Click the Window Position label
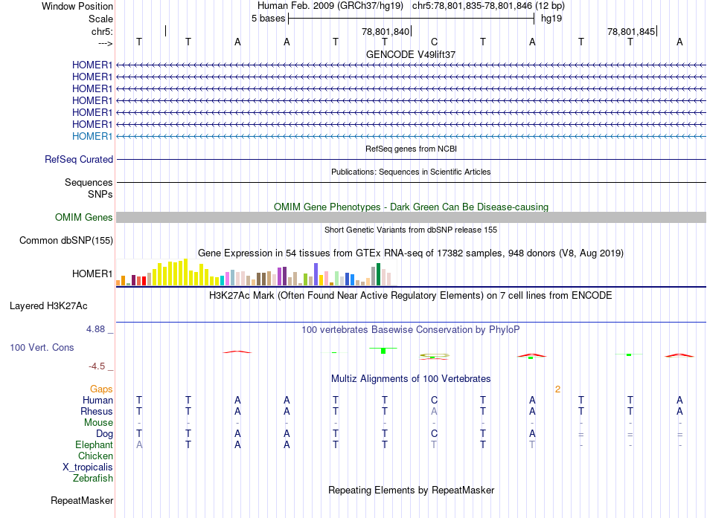 (77, 6)
